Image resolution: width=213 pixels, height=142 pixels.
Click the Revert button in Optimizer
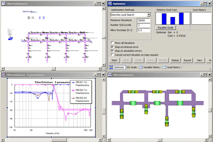[x=163, y=60]
